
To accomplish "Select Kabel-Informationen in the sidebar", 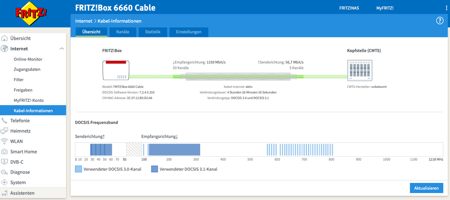I will [33, 111].
